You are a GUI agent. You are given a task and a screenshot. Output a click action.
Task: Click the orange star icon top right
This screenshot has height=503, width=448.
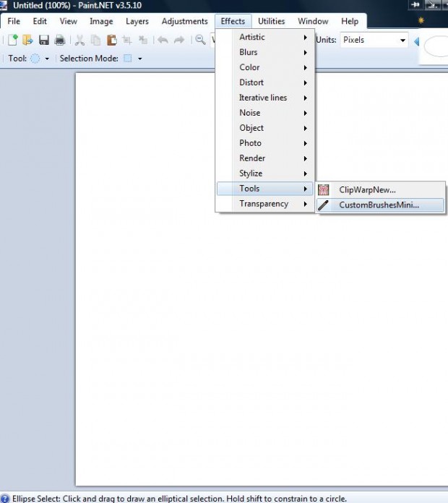tap(421, 20)
